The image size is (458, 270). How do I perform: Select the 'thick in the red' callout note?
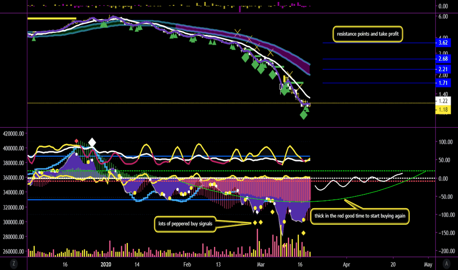360,216
